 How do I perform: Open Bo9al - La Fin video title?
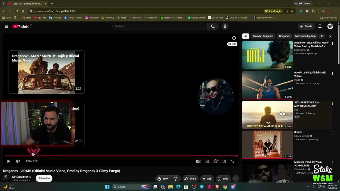tap(310, 74)
